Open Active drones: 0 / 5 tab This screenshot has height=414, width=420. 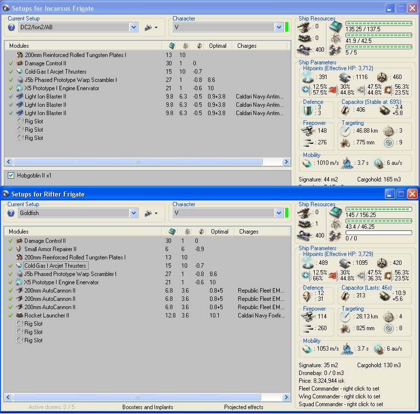(52, 407)
